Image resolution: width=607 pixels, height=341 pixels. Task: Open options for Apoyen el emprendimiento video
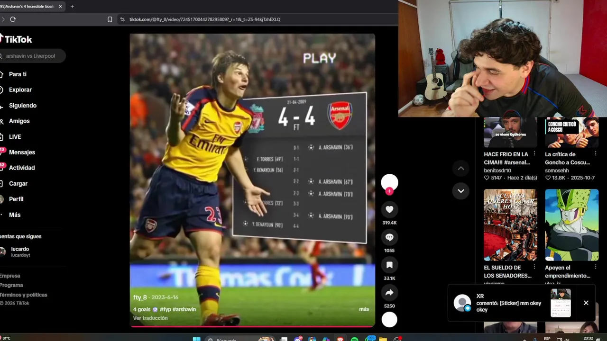pos(596,267)
